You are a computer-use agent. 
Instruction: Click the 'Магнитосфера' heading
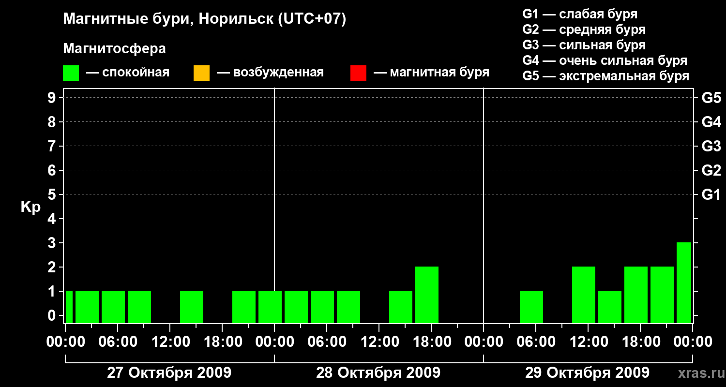(x=114, y=49)
